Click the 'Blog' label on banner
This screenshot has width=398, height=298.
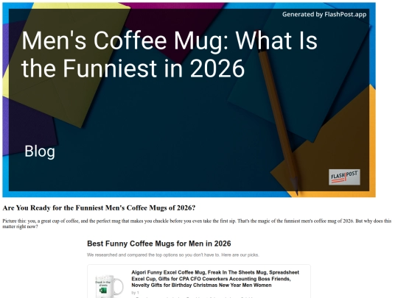[x=40, y=152]
